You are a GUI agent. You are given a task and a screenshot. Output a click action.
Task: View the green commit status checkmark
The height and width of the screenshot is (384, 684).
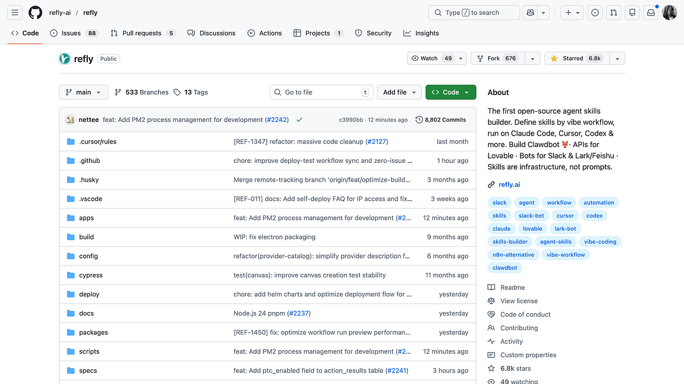pos(299,120)
